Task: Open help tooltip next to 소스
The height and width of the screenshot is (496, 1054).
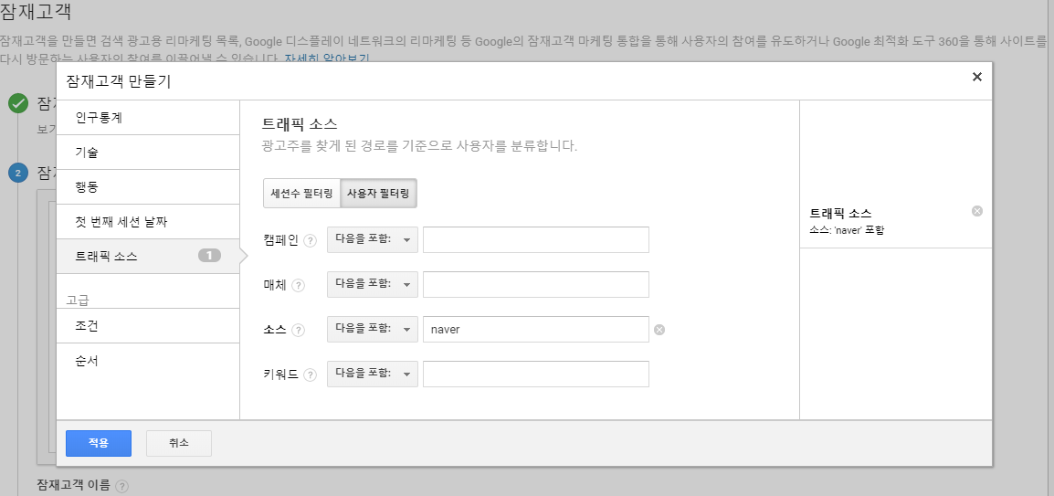Action: (298, 330)
